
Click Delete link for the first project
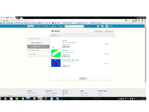[x=106, y=44]
